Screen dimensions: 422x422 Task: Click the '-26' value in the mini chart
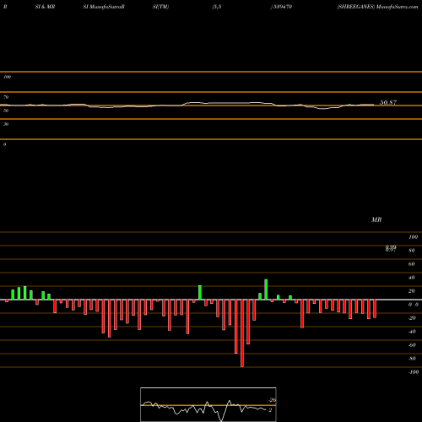[x=273, y=400]
